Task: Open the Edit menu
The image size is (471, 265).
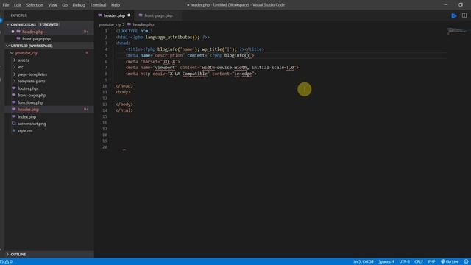Action: [18, 5]
